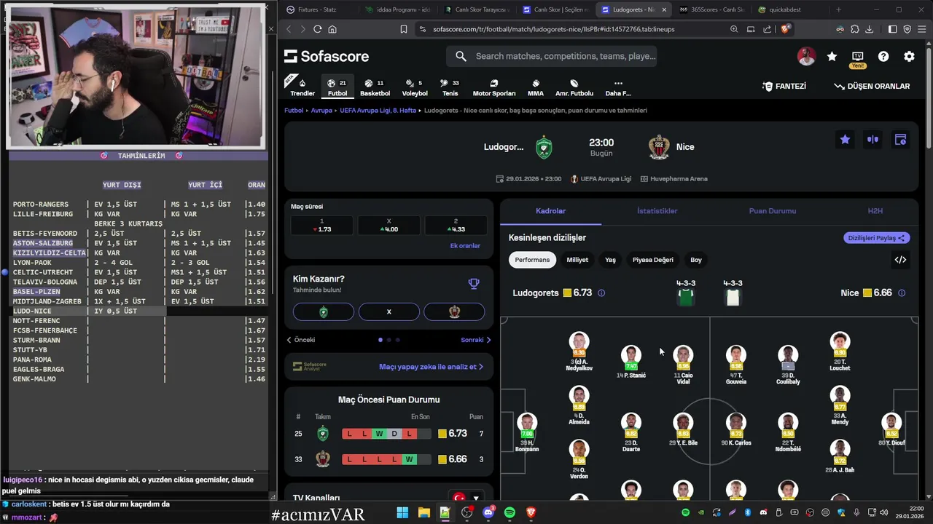
Task: Select the Tenis sport icon
Action: coord(450,87)
